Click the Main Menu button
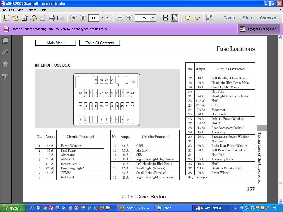This screenshot has width=283, height=212. 56,43
